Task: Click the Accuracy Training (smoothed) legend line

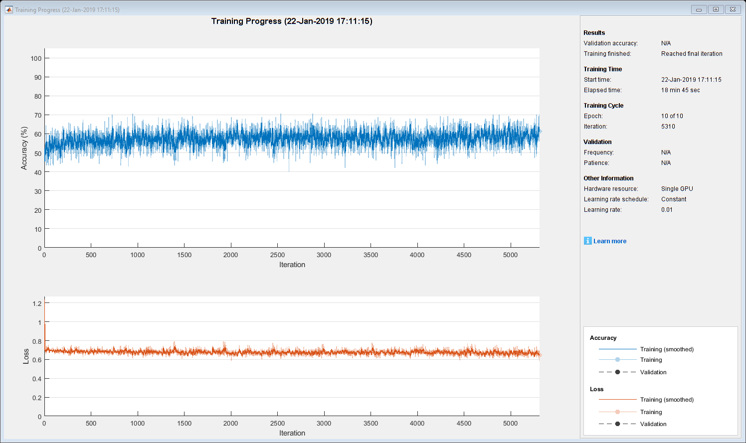Action: point(617,349)
